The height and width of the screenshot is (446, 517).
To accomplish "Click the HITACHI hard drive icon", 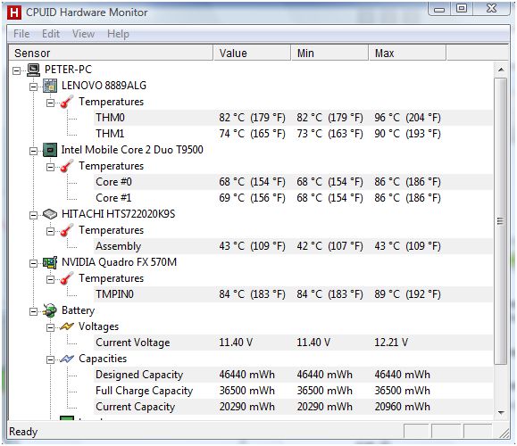I will 50,214.
